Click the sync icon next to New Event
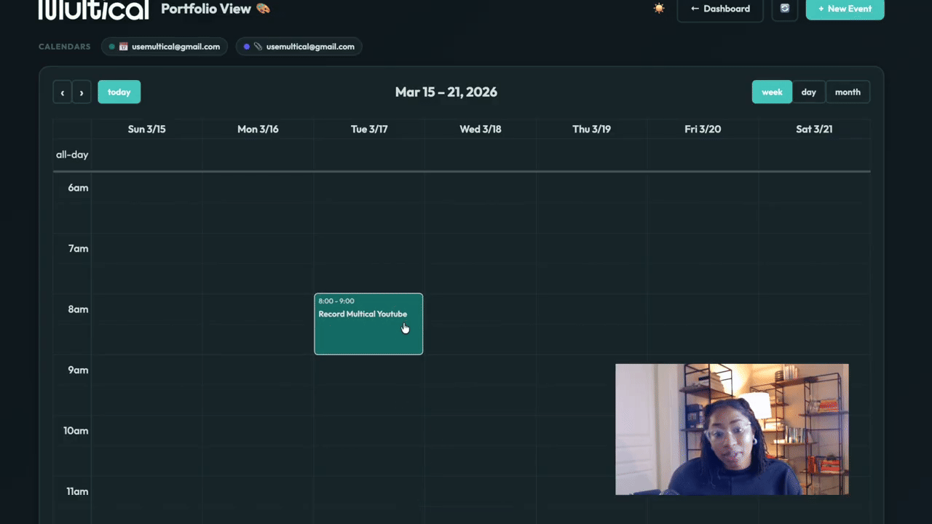Image resolution: width=932 pixels, height=524 pixels. [785, 9]
